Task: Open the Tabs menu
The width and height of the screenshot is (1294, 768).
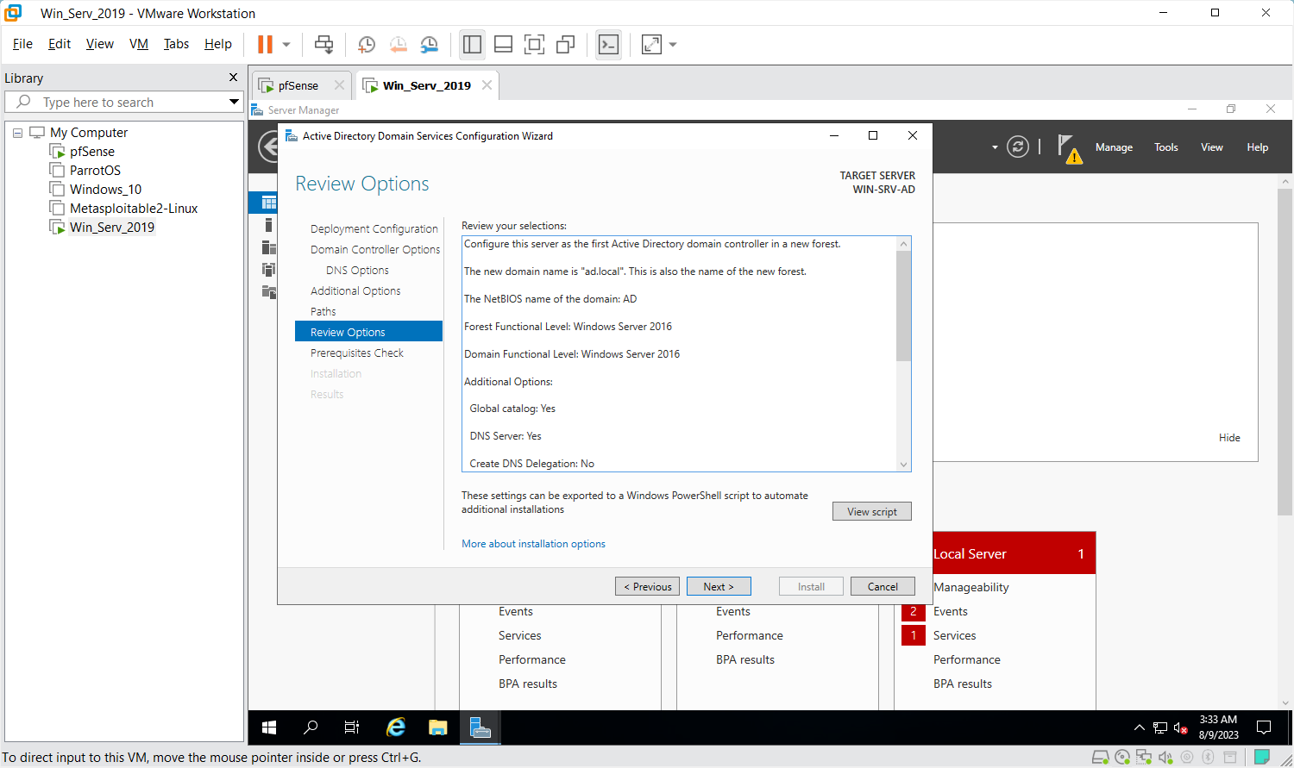Action: 176,44
